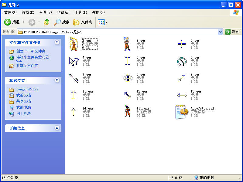Select the 1.ani animated Goku cursor icon
This screenshot has width=243, height=182.
(x=74, y=44)
